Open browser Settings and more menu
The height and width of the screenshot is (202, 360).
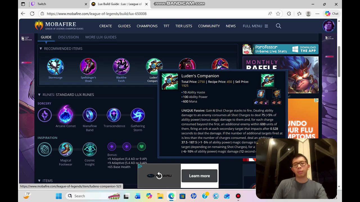click(x=318, y=13)
